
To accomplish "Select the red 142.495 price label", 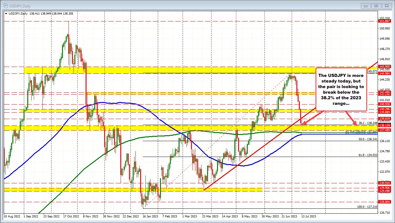I will coord(384,92).
